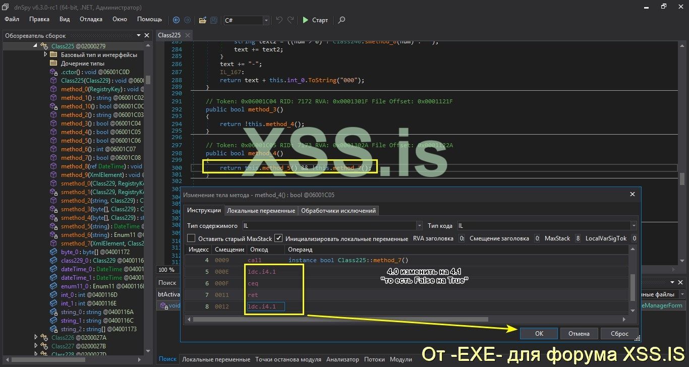
Task: Toggle Инициализировать локальные переменные checkbox
Action: point(278,238)
